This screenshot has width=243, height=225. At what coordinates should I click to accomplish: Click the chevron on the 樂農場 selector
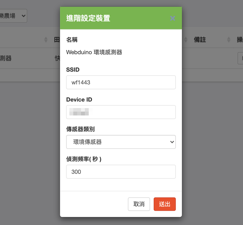(x=23, y=16)
